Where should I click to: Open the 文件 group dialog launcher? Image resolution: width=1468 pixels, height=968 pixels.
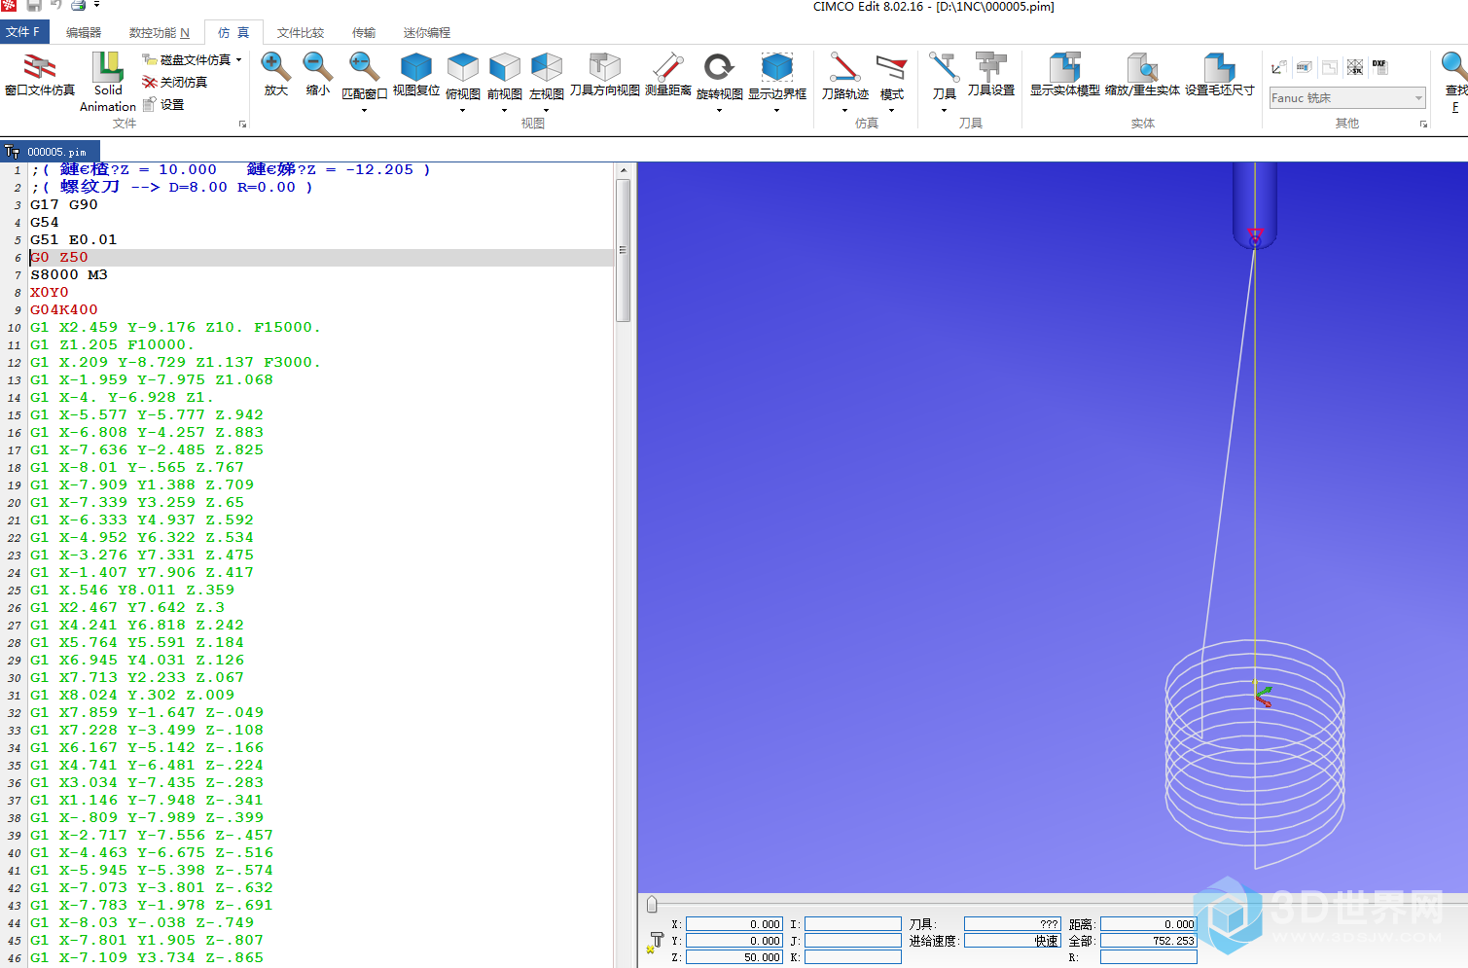(x=242, y=125)
